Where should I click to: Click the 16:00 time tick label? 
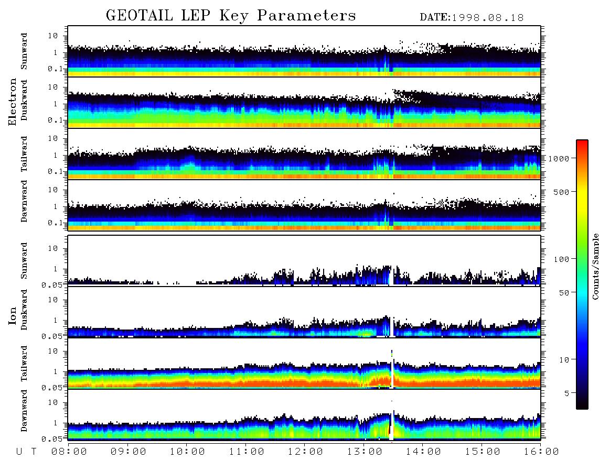coord(541,452)
